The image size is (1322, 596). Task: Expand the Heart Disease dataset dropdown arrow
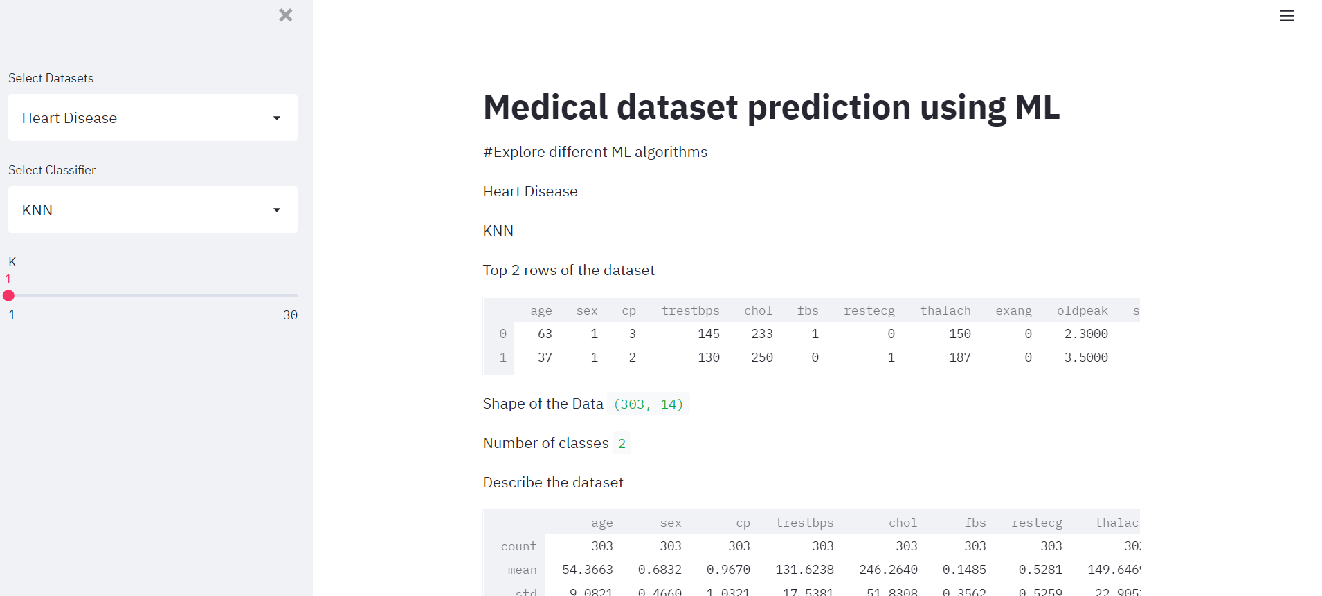click(277, 118)
